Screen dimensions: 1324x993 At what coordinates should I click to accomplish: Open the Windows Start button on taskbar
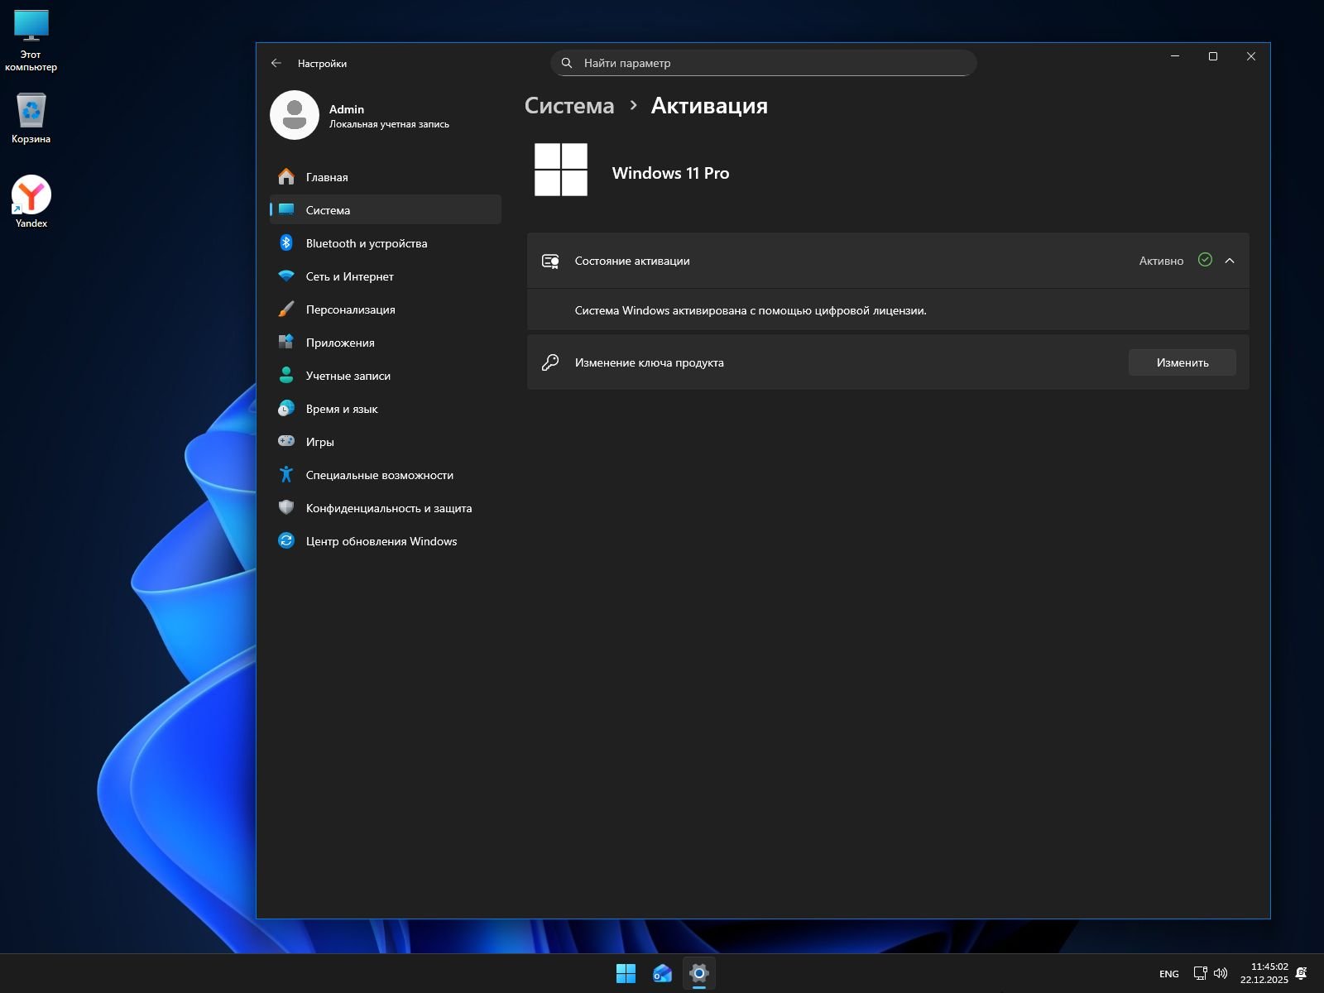(x=626, y=974)
